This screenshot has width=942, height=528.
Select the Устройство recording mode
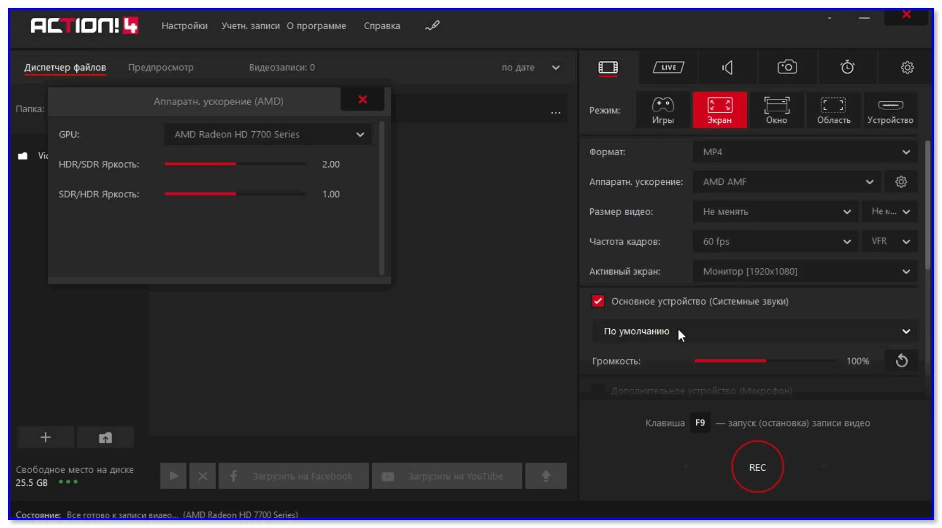890,110
